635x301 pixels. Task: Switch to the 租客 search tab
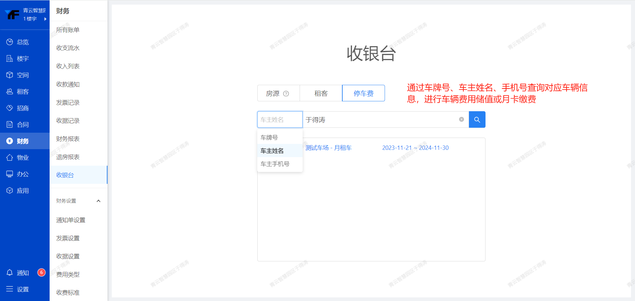click(x=321, y=93)
